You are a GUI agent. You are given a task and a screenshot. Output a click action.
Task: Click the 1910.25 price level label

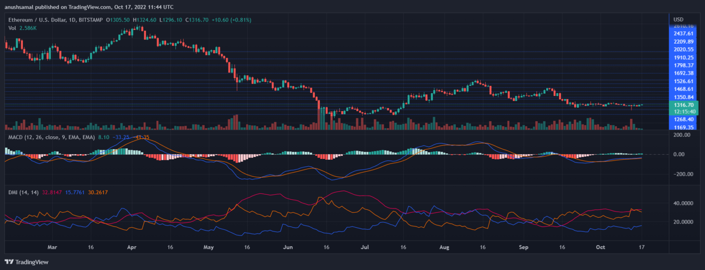pos(683,57)
